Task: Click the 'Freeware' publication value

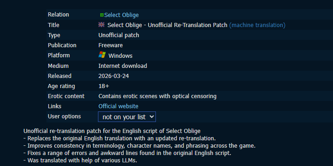Action: tap(110, 45)
